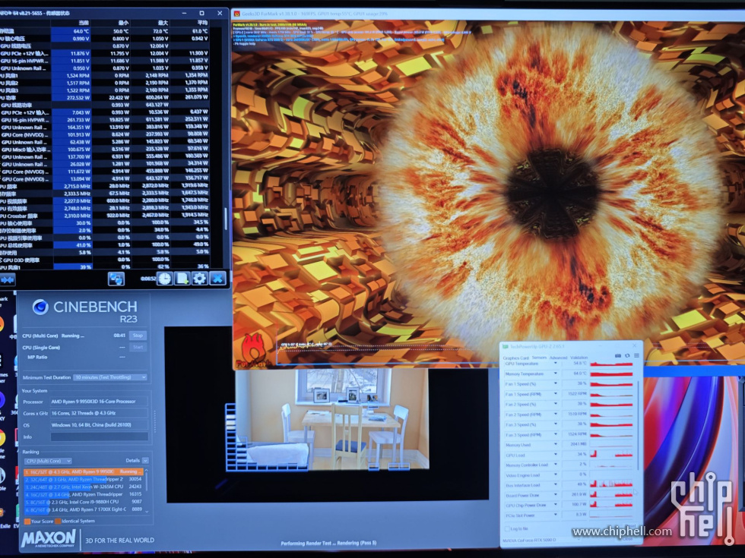The width and height of the screenshot is (745, 558).
Task: Switch to GPU-Z Graphics Card tab
Action: click(515, 358)
